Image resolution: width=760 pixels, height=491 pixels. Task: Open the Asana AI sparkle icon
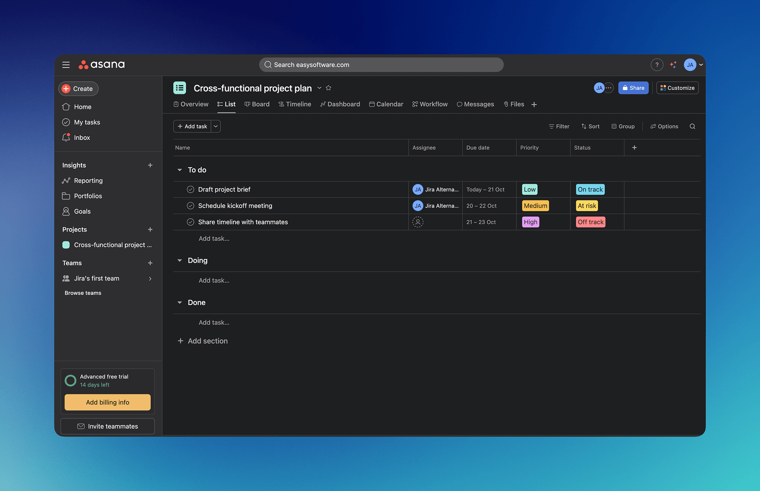click(x=673, y=65)
